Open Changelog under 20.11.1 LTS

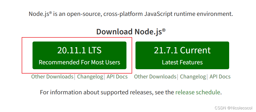click(90, 77)
